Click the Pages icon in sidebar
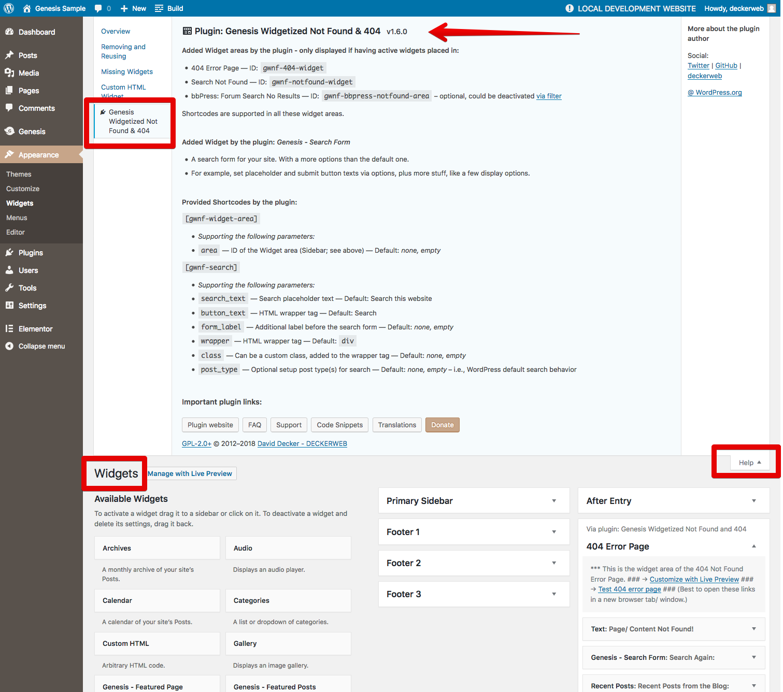The height and width of the screenshot is (692, 783). (x=9, y=90)
